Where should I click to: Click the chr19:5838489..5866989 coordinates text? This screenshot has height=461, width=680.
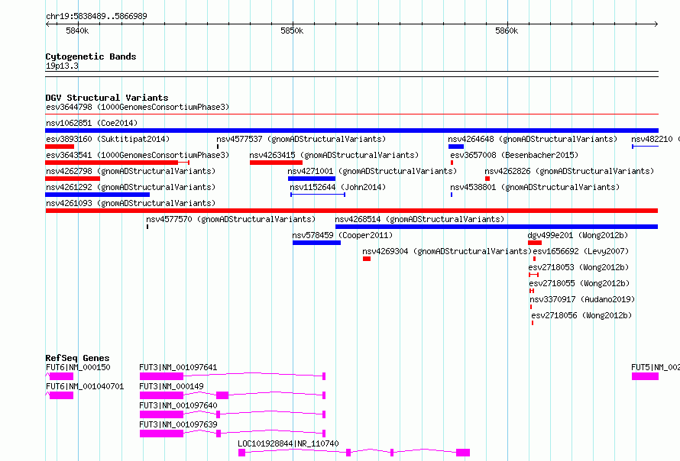point(96,16)
